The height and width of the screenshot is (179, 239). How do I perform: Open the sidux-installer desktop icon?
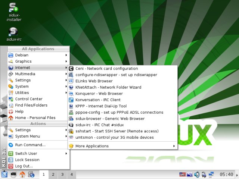tap(14, 8)
